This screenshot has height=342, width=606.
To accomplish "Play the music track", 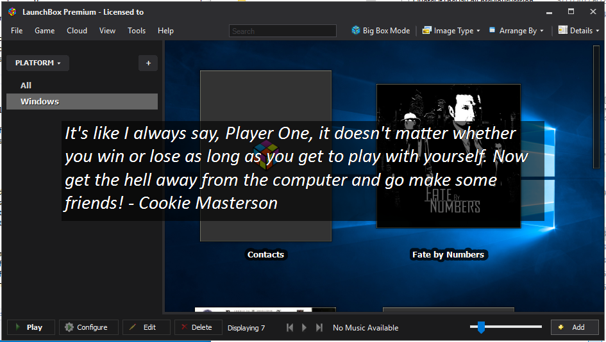I will tap(304, 328).
